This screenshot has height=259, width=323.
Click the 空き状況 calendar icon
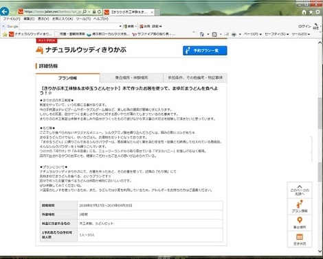tap(300, 239)
